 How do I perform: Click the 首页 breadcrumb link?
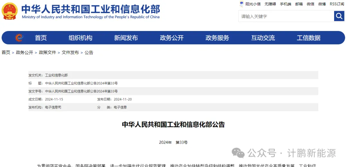pos(6,52)
